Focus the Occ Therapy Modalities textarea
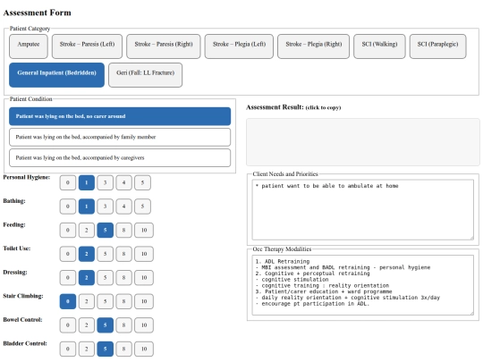 click(363, 285)
